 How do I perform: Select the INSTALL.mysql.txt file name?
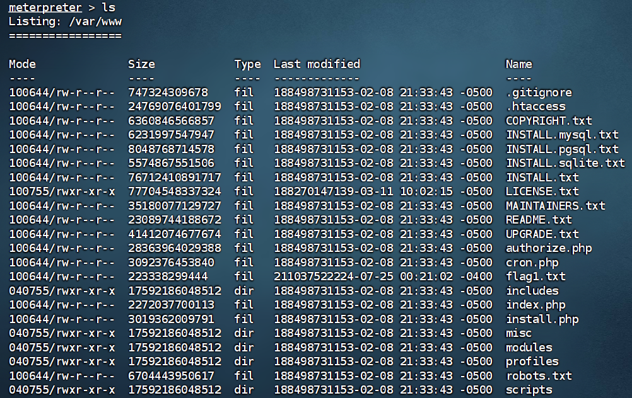point(562,135)
